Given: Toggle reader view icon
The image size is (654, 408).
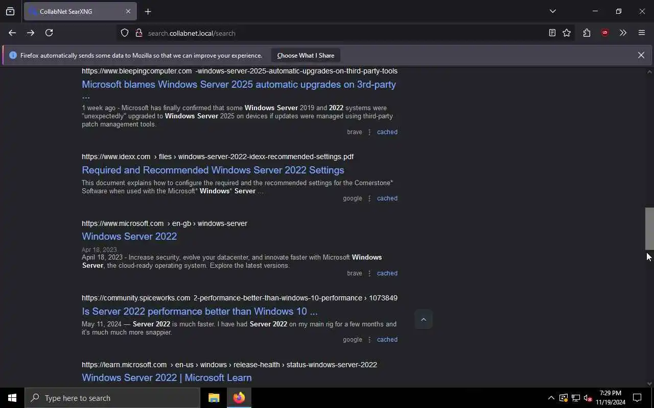Looking at the screenshot, I should [552, 33].
